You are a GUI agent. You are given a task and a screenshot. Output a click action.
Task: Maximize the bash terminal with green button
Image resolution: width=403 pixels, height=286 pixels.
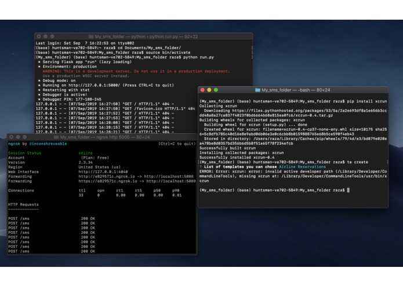216,90
